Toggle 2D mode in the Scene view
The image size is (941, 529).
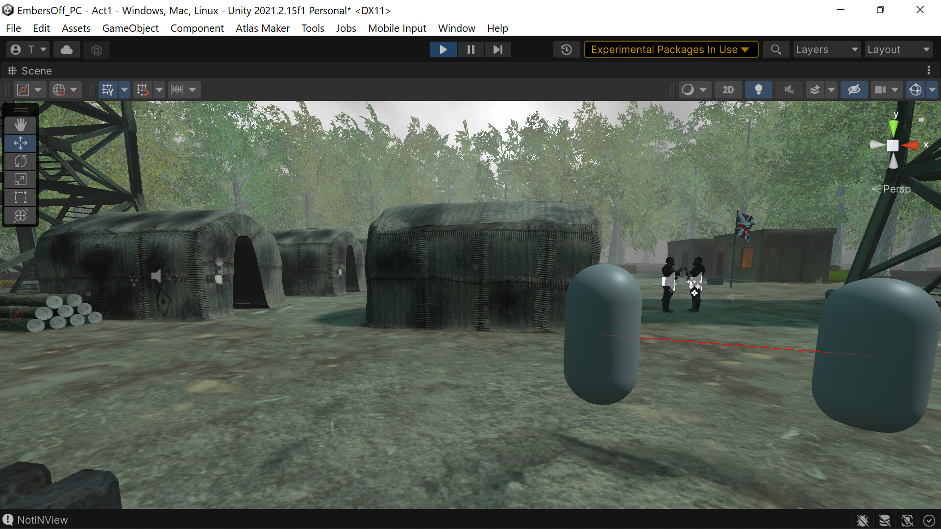click(x=728, y=90)
